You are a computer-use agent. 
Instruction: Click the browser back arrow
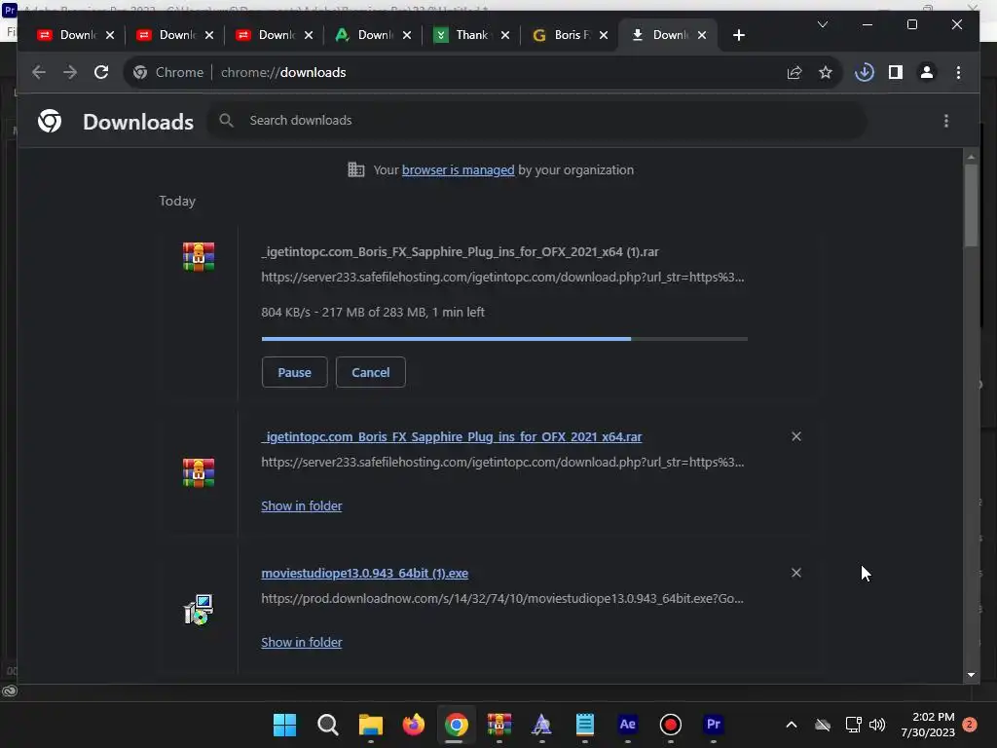tap(39, 72)
